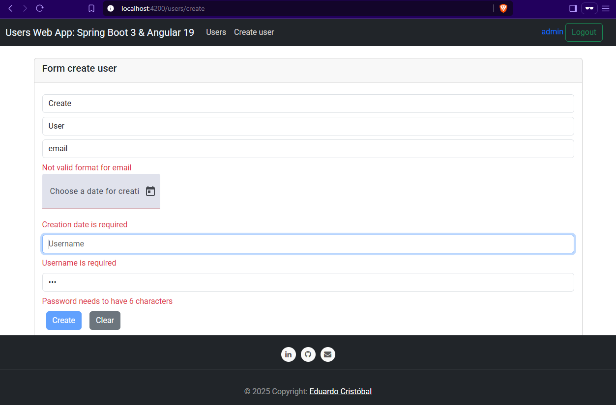
Task: Bookmark this page using the bookmark icon
Action: [91, 8]
